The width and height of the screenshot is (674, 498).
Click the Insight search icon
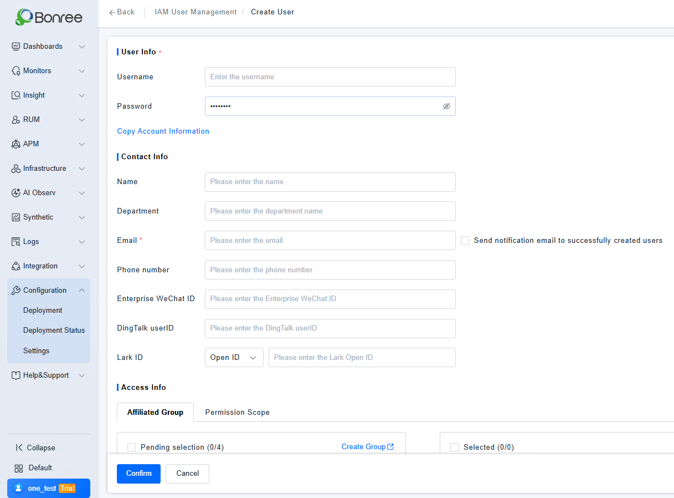tap(16, 95)
